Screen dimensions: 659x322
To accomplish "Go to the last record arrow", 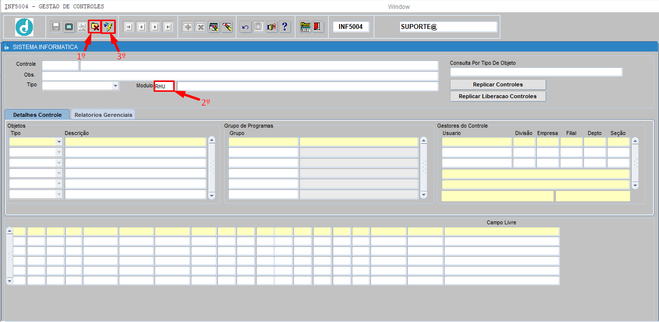I will point(168,27).
